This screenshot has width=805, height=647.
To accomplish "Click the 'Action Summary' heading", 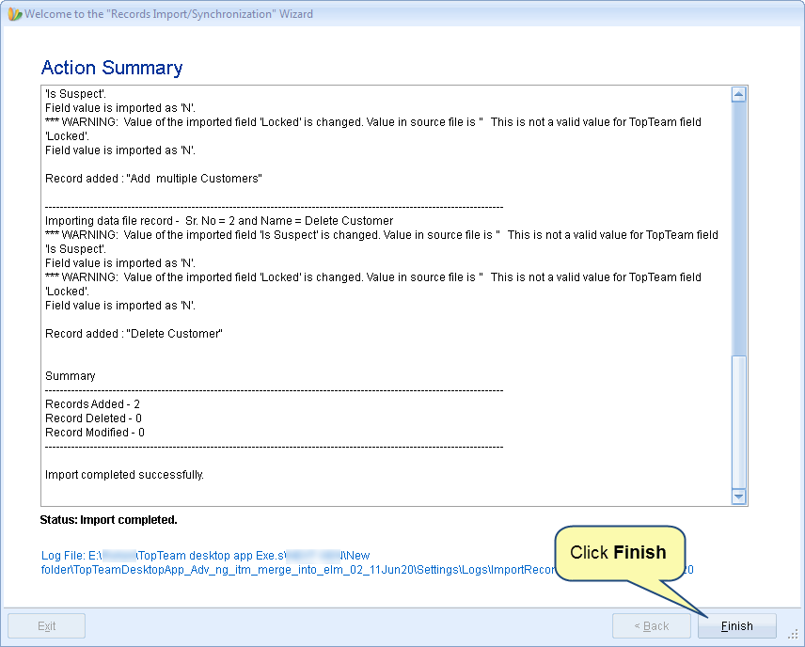I will coord(112,68).
